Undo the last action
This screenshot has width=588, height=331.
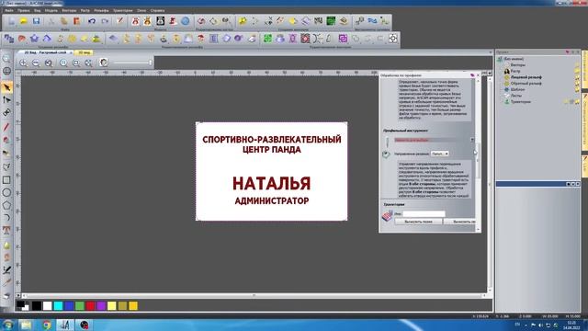pos(92,21)
